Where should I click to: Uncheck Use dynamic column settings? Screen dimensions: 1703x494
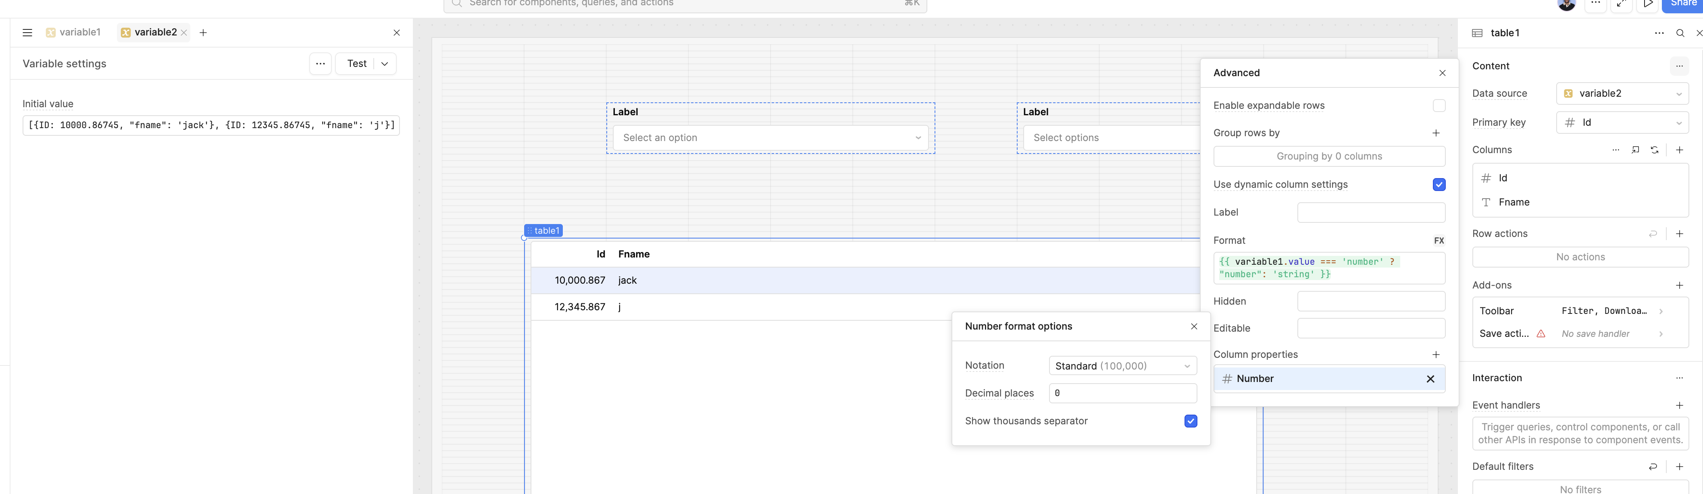tap(1439, 185)
